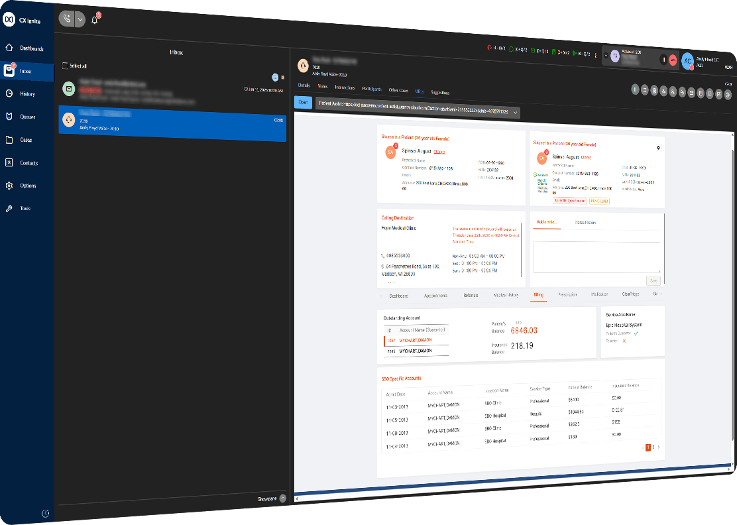Image resolution: width=737 pixels, height=525 pixels.
Task: Click the phone call button in top bar
Action: (67, 19)
